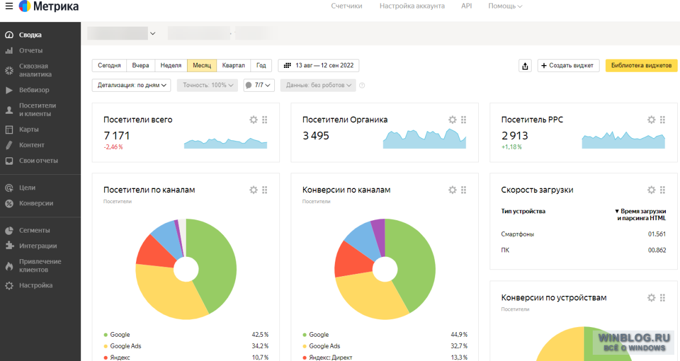
Task: Click the Отчеты bar chart icon
Action: tap(9, 50)
